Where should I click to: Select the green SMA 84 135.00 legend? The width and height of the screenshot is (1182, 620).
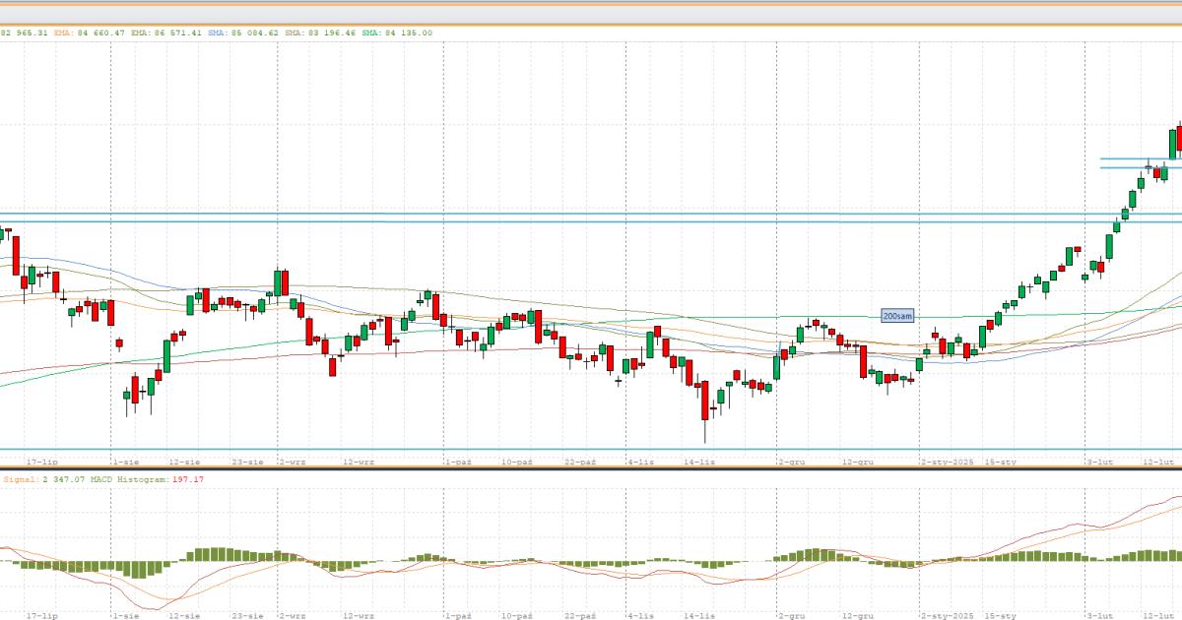pyautogui.click(x=395, y=32)
